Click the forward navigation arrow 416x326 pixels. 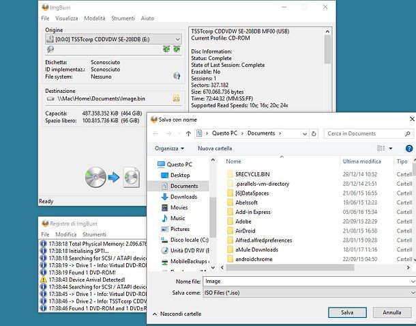[x=168, y=133]
